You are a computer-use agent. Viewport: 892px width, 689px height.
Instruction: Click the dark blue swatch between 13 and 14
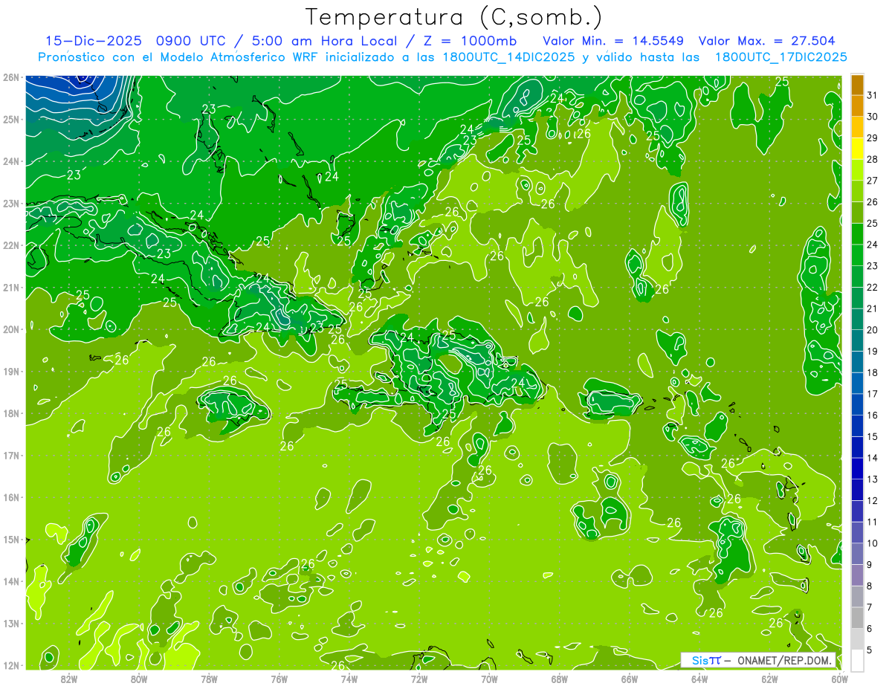tap(857, 468)
